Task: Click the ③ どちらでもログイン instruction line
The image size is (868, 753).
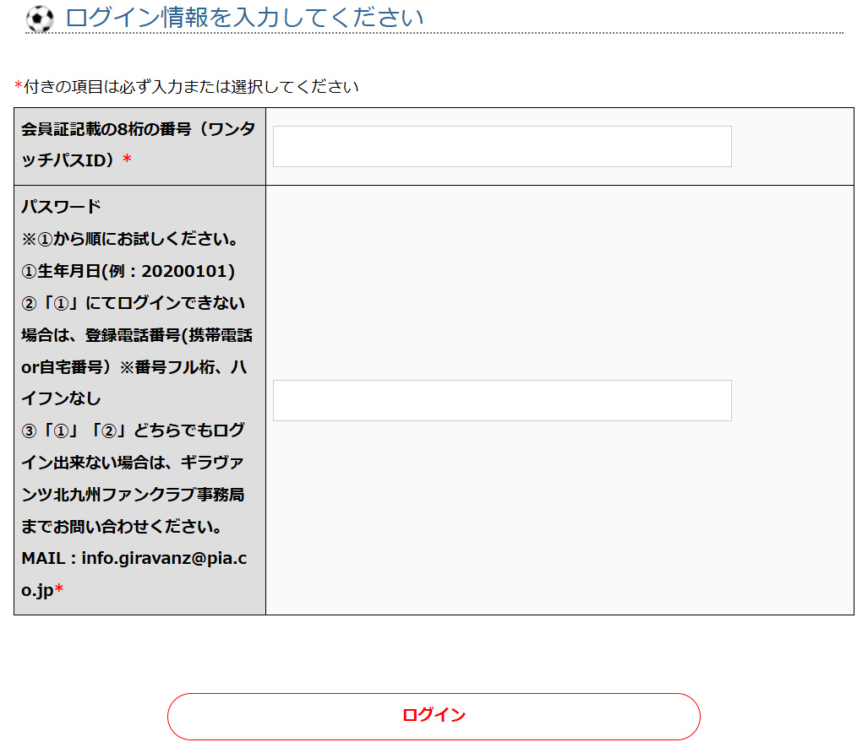Action: 133,431
